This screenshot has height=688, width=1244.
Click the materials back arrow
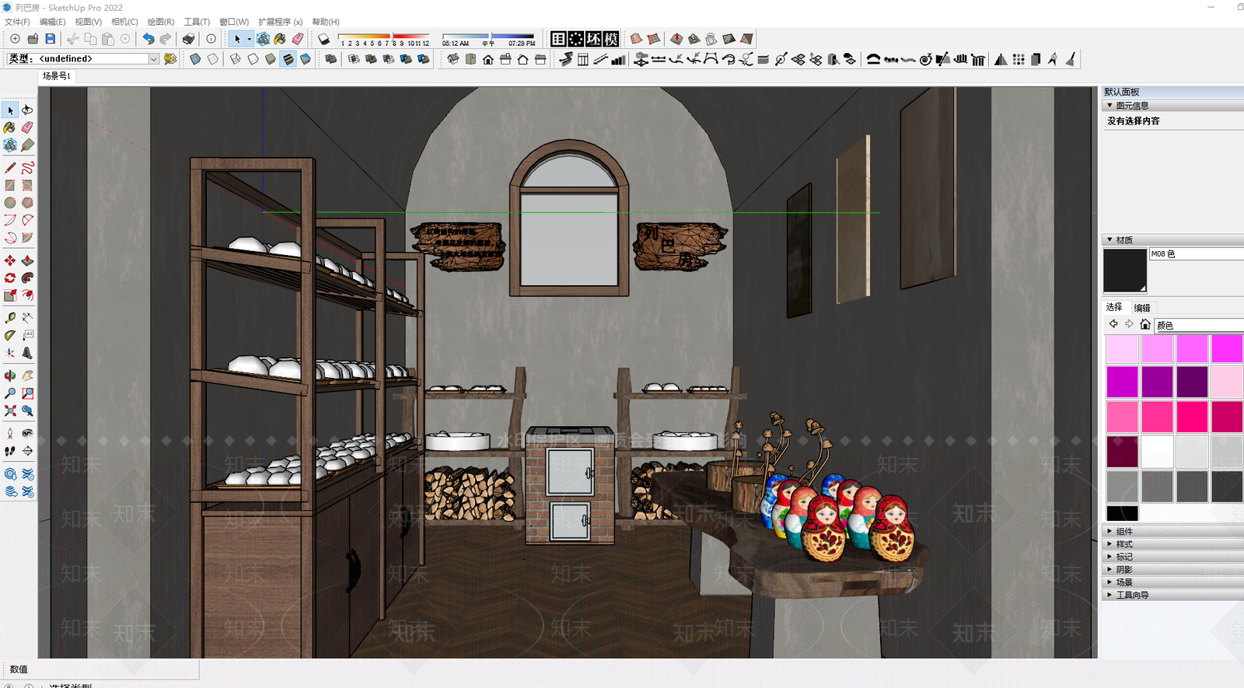[1113, 324]
